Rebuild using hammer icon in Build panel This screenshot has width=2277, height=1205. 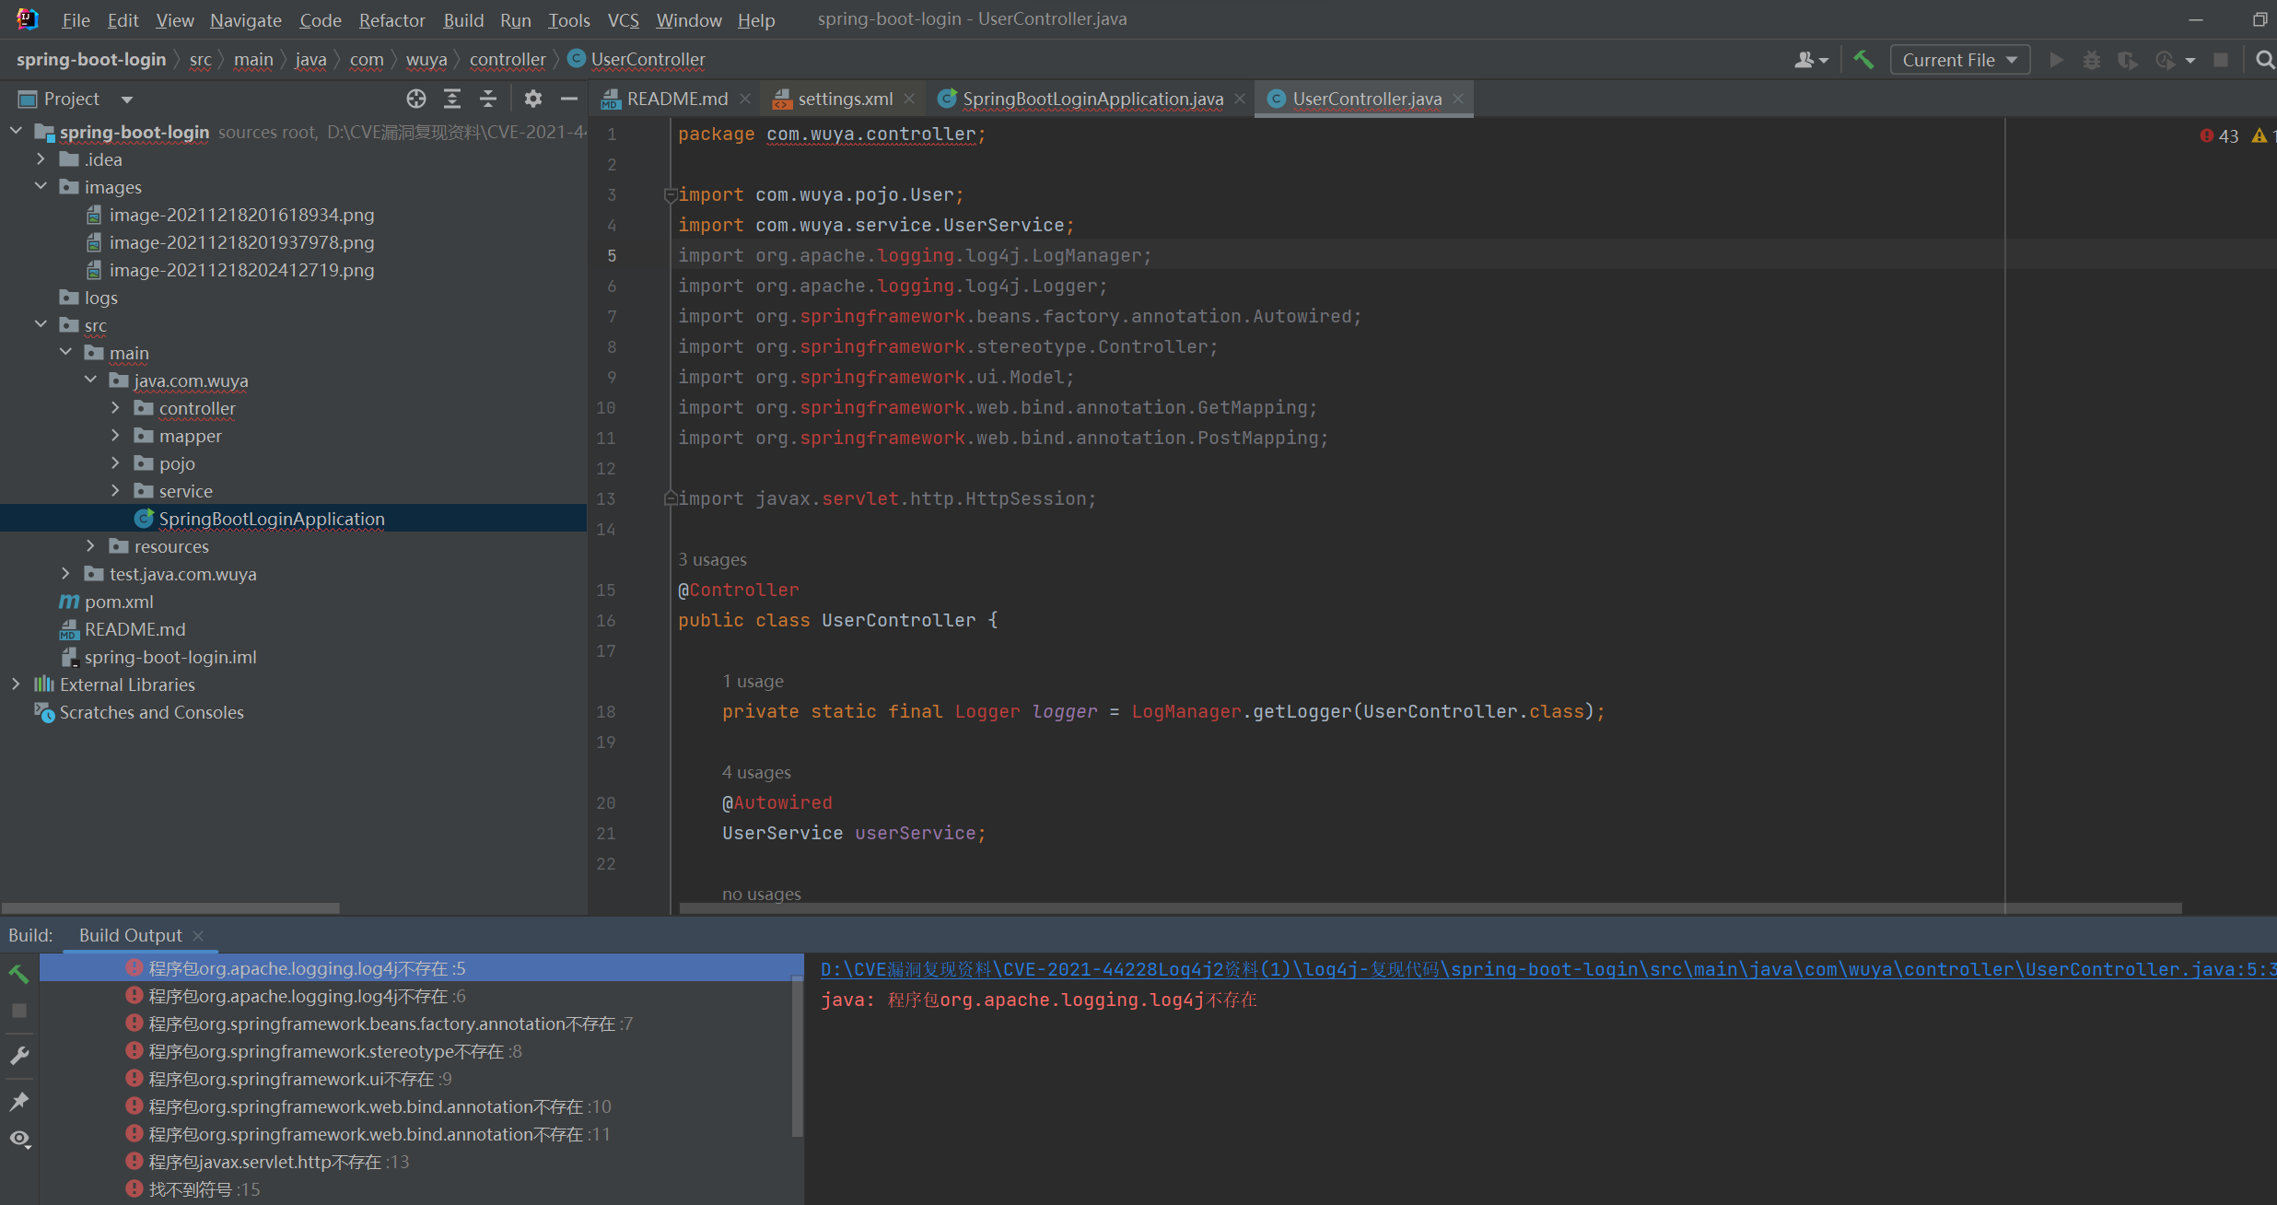[x=18, y=975]
